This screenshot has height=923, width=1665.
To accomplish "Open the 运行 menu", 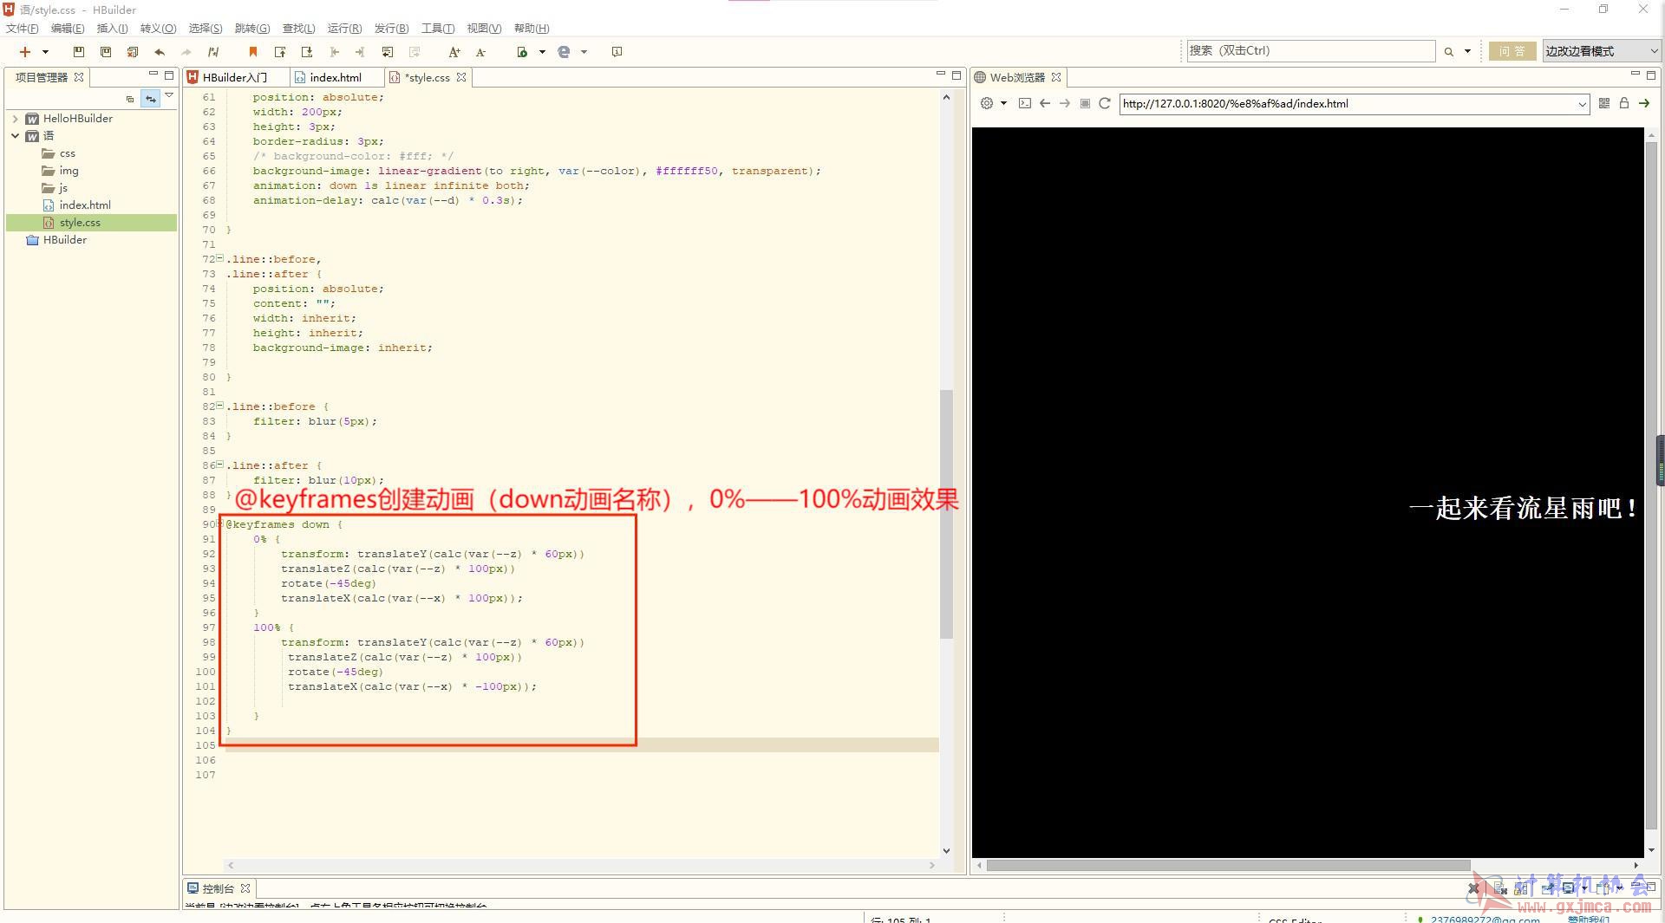I will coord(344,28).
